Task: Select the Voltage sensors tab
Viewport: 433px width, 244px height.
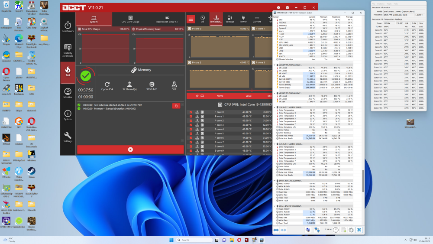Action: click(229, 19)
